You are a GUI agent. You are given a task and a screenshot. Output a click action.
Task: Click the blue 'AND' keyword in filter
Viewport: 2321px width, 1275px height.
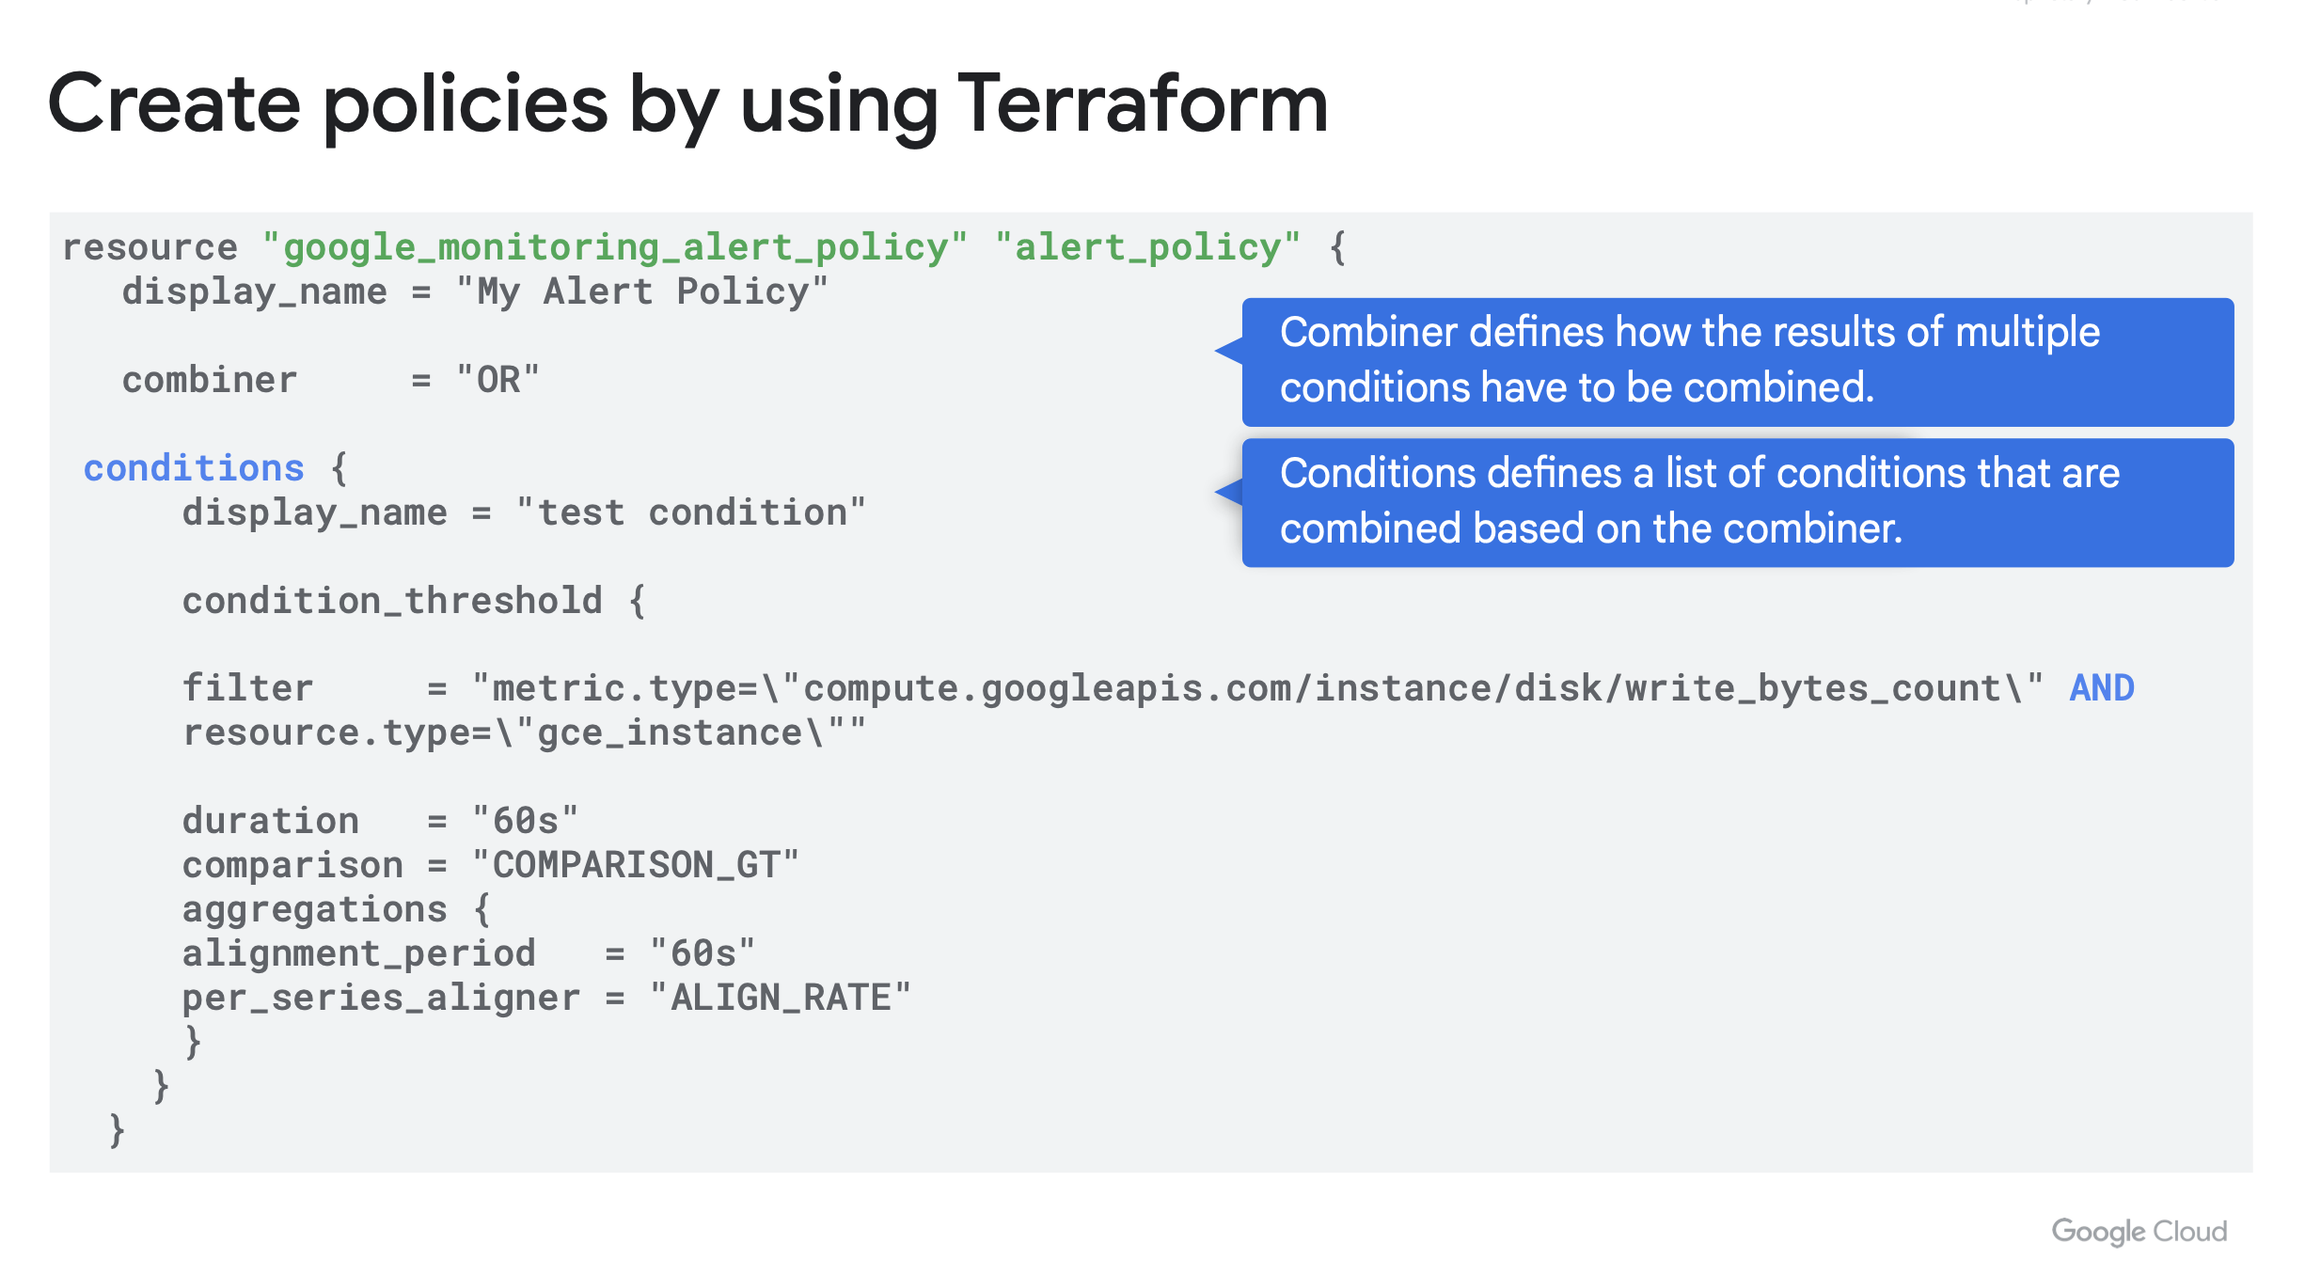coord(2101,688)
